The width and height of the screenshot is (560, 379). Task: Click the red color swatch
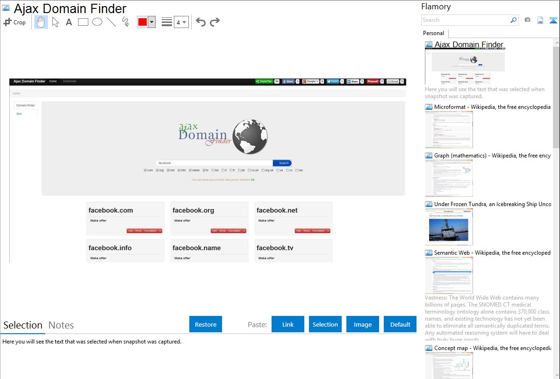[x=143, y=22]
